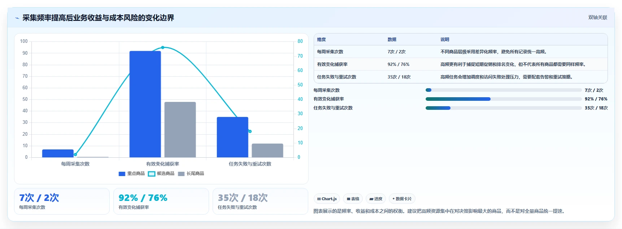
Task: Click the 表格 chip
Action: (x=353, y=199)
